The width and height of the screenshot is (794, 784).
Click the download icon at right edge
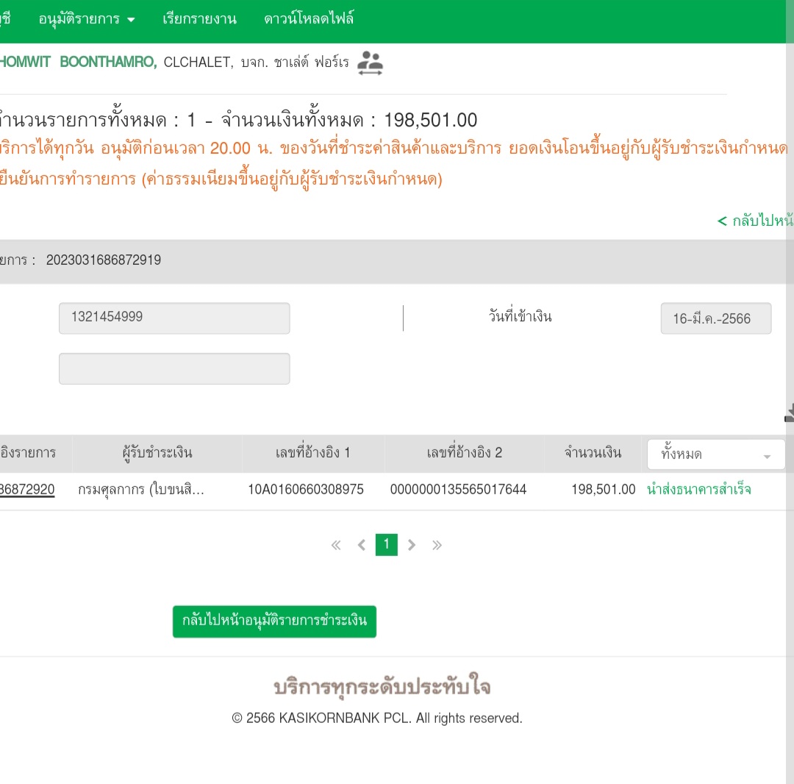click(x=789, y=413)
